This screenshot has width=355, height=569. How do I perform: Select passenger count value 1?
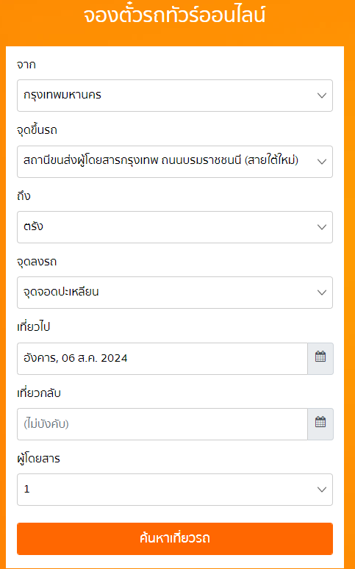click(x=26, y=489)
